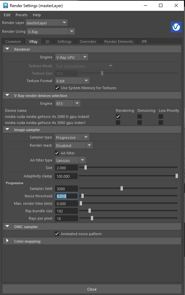
Task: Enable Low Priority for RTX 2080 Ti
Action: point(161,117)
